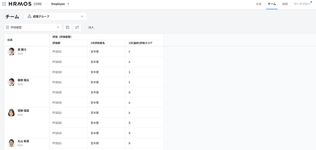This screenshot has width=316, height=150.
Task: Go to the 組織 tab
Action: (285, 4)
